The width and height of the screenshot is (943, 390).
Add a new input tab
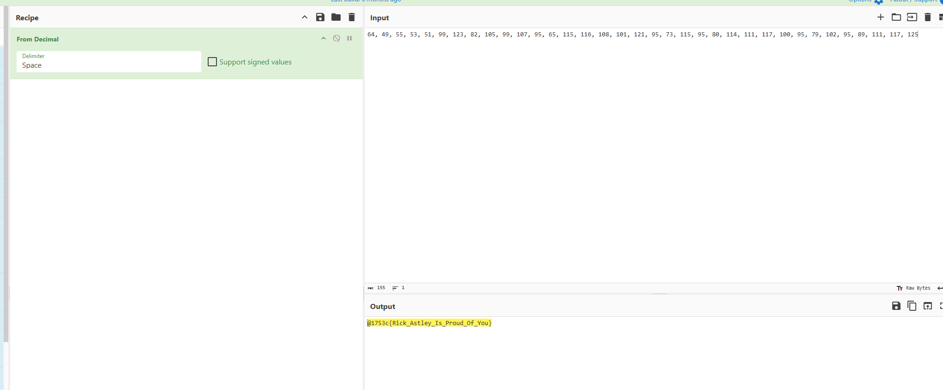pyautogui.click(x=881, y=17)
